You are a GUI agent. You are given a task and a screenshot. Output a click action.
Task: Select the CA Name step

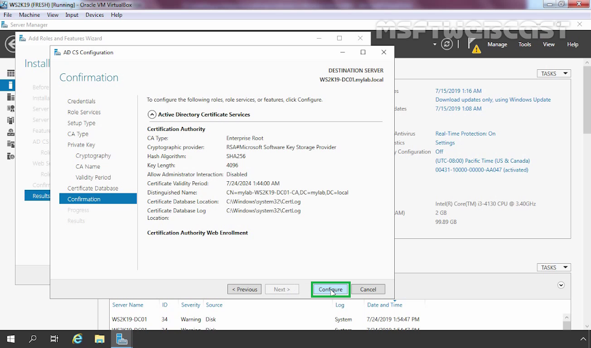[x=88, y=166]
